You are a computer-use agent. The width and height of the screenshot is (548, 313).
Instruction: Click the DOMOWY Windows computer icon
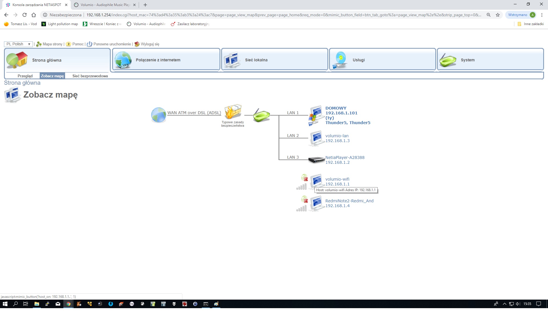click(316, 116)
